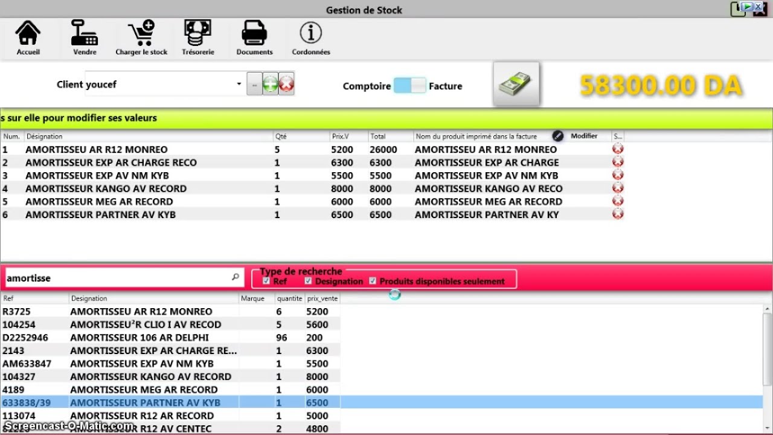Select search result ref 2143

[x=13, y=350]
